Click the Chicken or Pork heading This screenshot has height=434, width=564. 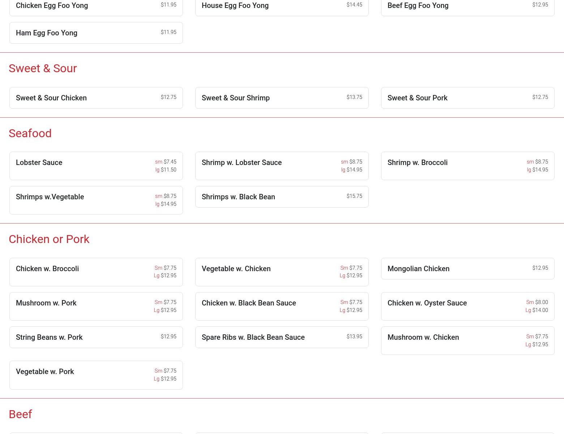[x=49, y=239]
